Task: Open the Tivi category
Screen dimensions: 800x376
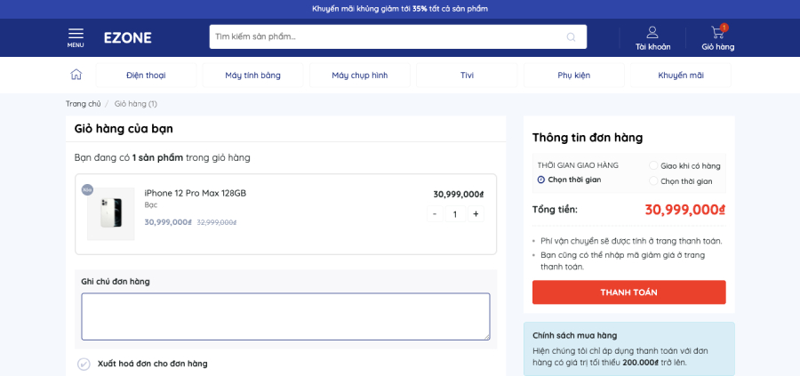Action: tap(467, 75)
